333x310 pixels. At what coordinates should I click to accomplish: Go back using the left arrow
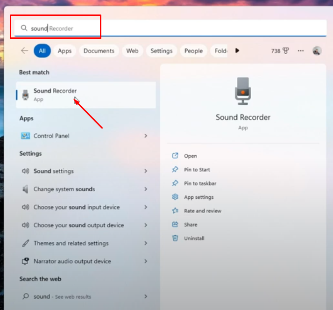(x=25, y=50)
